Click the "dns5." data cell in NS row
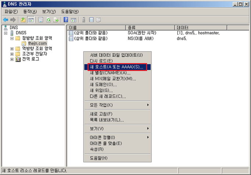This screenshot has height=175, width=251. click(x=182, y=39)
